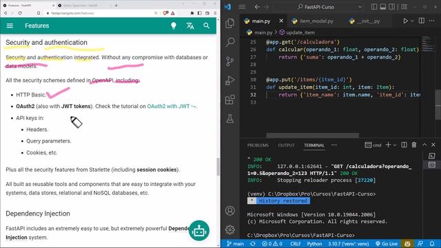This screenshot has width=441, height=248.
Task: Change CRLF end of line sequence
Action: (296, 243)
